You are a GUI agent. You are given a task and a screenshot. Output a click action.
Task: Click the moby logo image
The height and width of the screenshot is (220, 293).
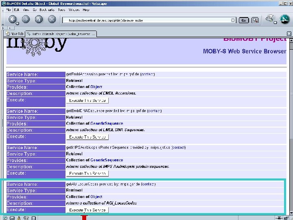(37, 47)
